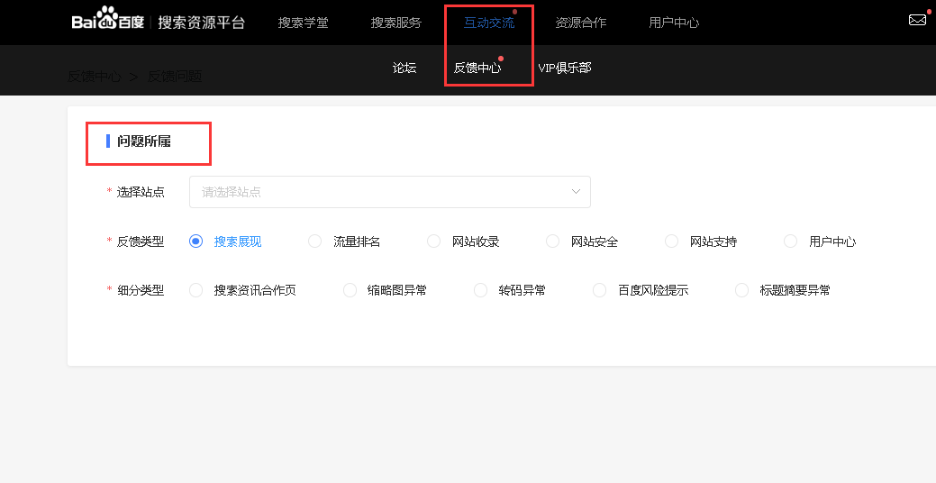Go to 反馈中心 submenu item
Viewport: 936px width, 483px height.
click(477, 68)
